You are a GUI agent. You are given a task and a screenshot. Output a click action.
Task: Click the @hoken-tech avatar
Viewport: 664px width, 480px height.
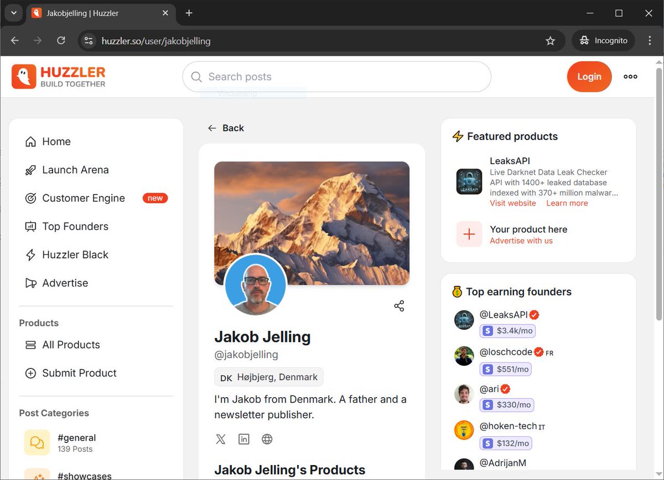click(464, 430)
